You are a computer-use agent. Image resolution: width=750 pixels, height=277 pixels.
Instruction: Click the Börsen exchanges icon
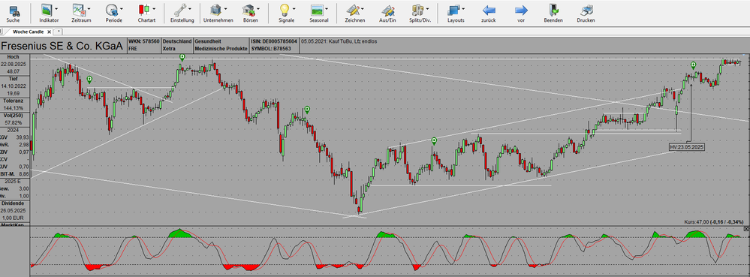point(248,10)
